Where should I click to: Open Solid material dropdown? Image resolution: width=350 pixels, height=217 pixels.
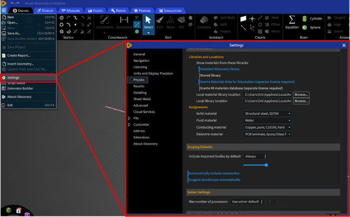click(x=267, y=114)
